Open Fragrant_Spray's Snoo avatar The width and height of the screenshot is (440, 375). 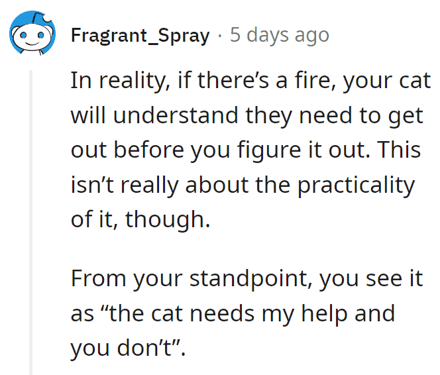(x=32, y=33)
